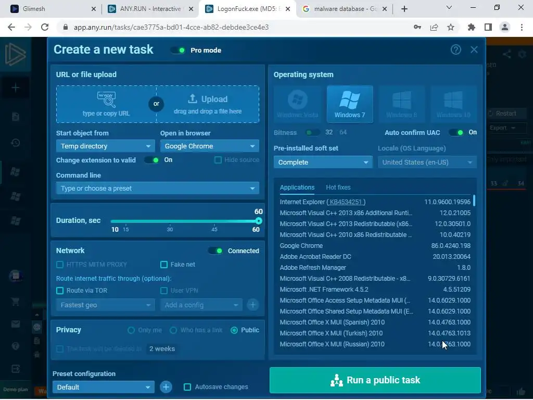Switch to the Applications tab
The image size is (533, 400).
pyautogui.click(x=297, y=187)
